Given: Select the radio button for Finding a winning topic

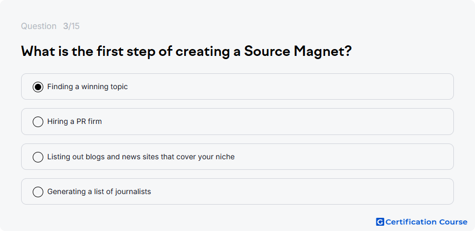Looking at the screenshot, I should [x=38, y=87].
